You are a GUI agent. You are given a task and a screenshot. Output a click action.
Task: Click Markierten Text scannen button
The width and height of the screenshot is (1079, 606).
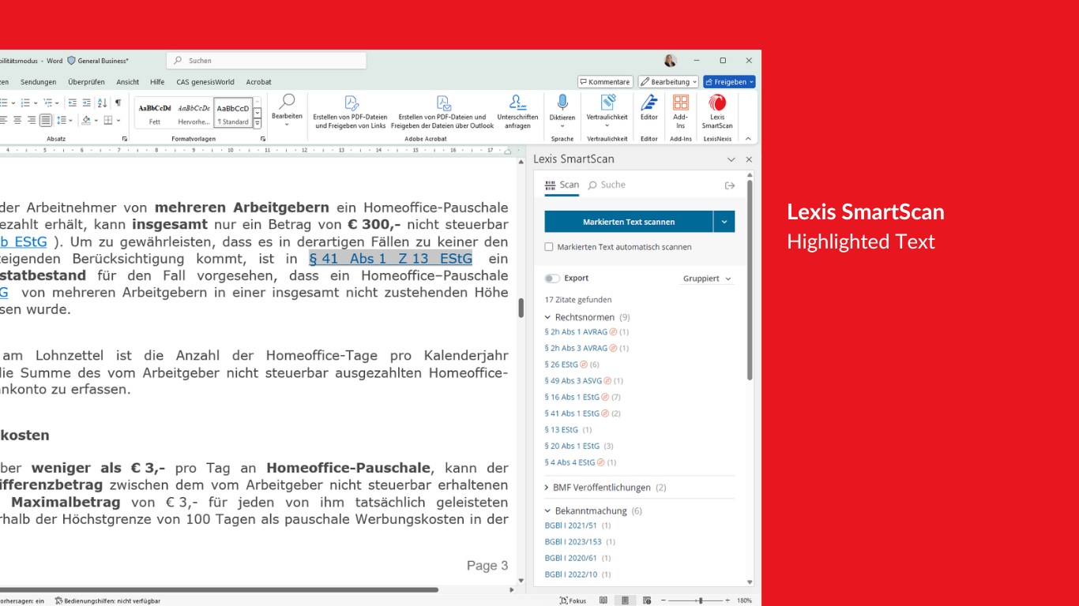629,222
